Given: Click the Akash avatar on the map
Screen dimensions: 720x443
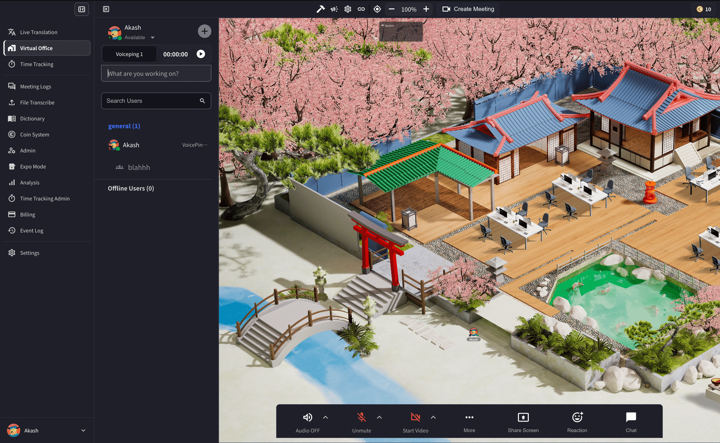Looking at the screenshot, I should click(474, 332).
